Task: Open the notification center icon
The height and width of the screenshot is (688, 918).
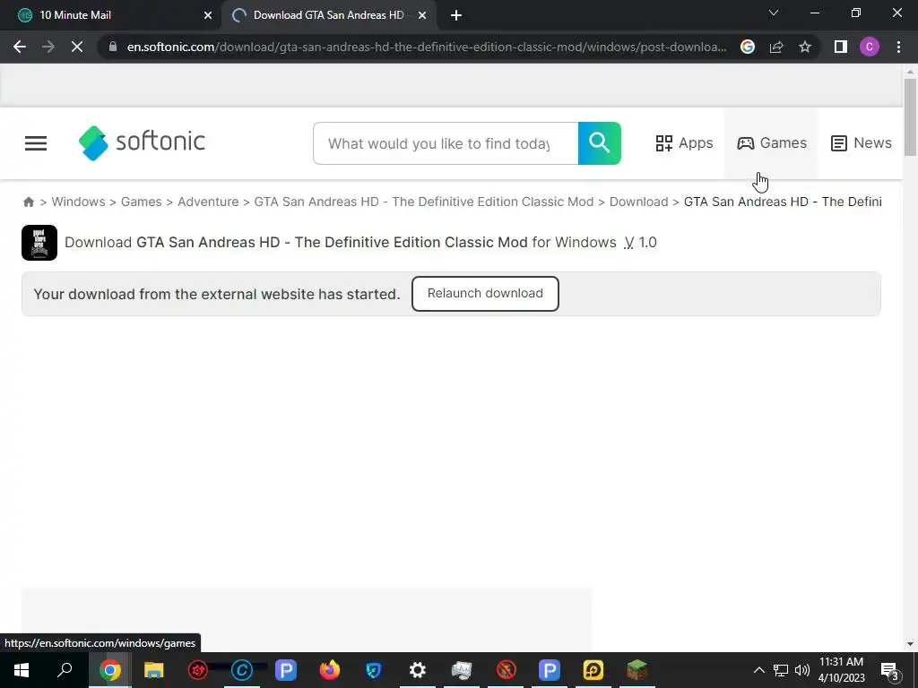Action: point(889,670)
